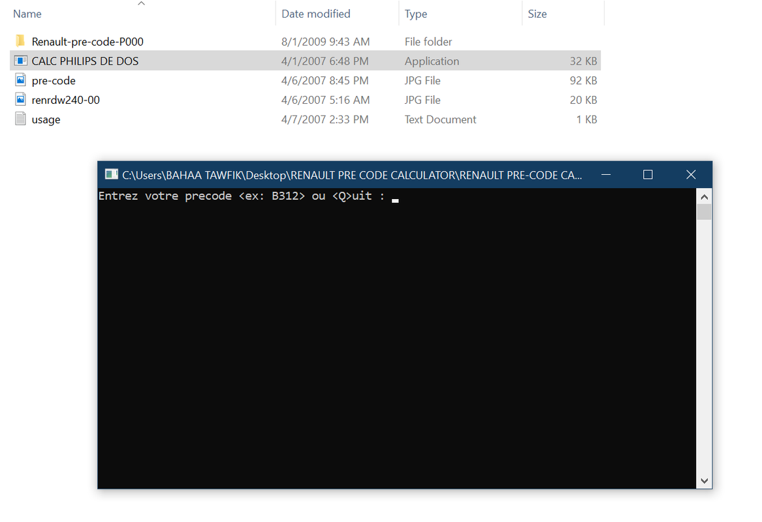Select the renrdw240-00 file name
Image resolution: width=762 pixels, height=522 pixels.
coord(65,100)
